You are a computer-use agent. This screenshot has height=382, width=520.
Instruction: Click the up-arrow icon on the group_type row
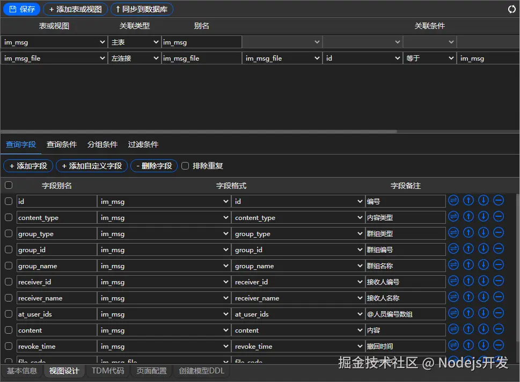click(468, 232)
